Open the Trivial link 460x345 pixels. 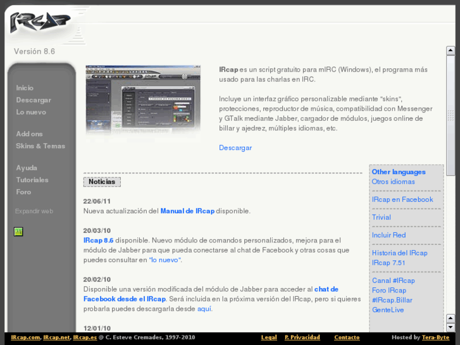[x=381, y=217]
